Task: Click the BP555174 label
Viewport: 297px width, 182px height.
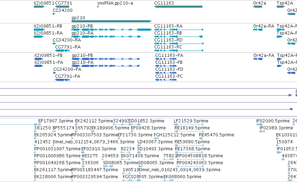Action: (64, 128)
